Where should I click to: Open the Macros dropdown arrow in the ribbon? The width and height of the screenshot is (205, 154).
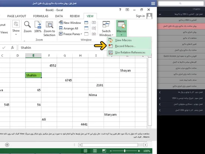point(121,35)
